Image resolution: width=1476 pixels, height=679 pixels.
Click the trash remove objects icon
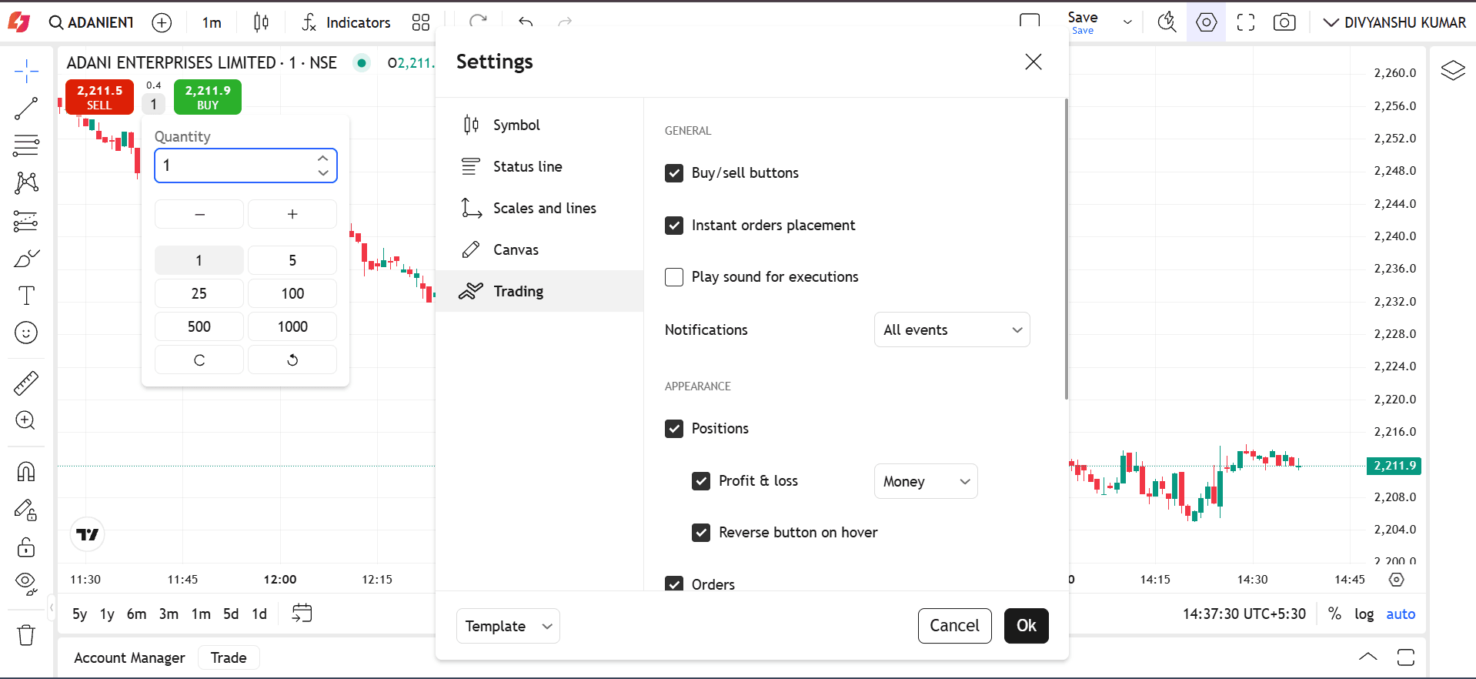click(26, 635)
